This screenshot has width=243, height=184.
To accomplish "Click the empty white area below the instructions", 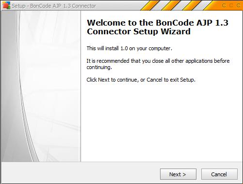I will point(162,122).
